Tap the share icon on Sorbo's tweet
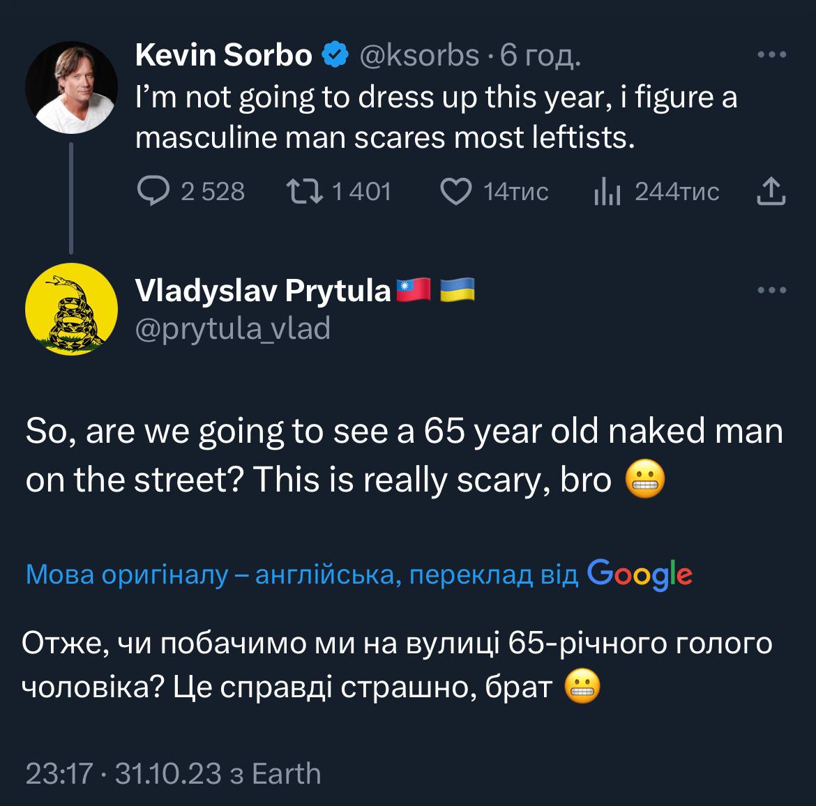Screen dimensions: 816x806 (771, 191)
